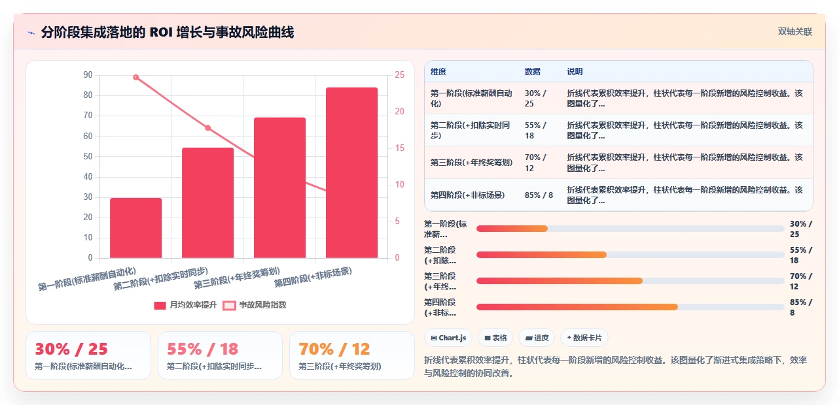
Task: Toggle 月均效率提升 legend item
Action: pyautogui.click(x=185, y=305)
